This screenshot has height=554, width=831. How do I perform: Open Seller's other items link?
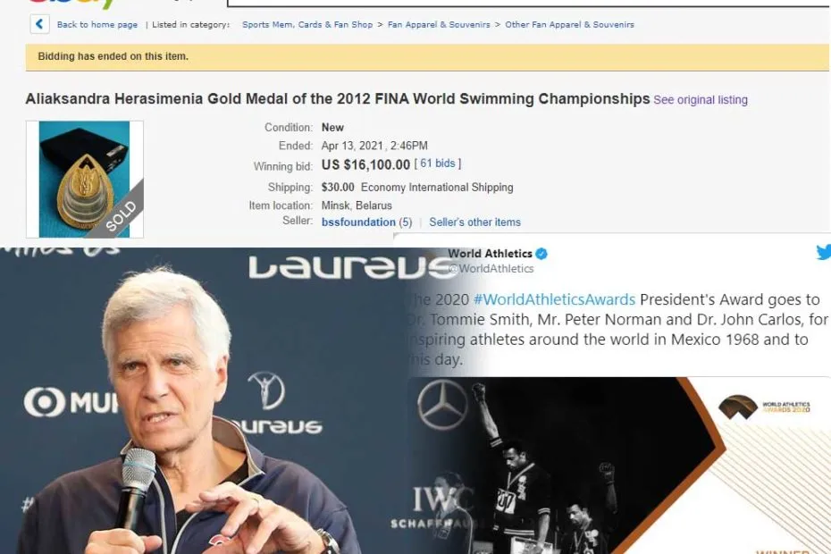point(474,222)
